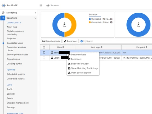Go to Endpoints in sidebar
Screen dimensions: 152x114
pyautogui.click(x=12, y=38)
